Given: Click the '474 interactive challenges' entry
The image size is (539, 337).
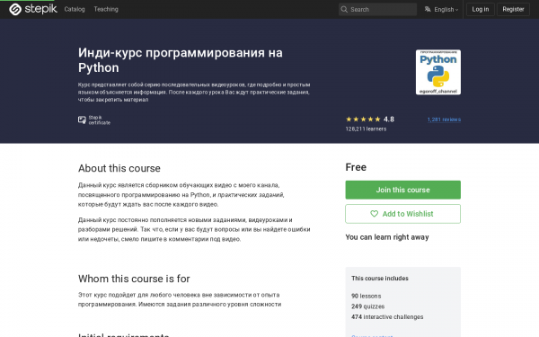Looking at the screenshot, I should [387, 316].
